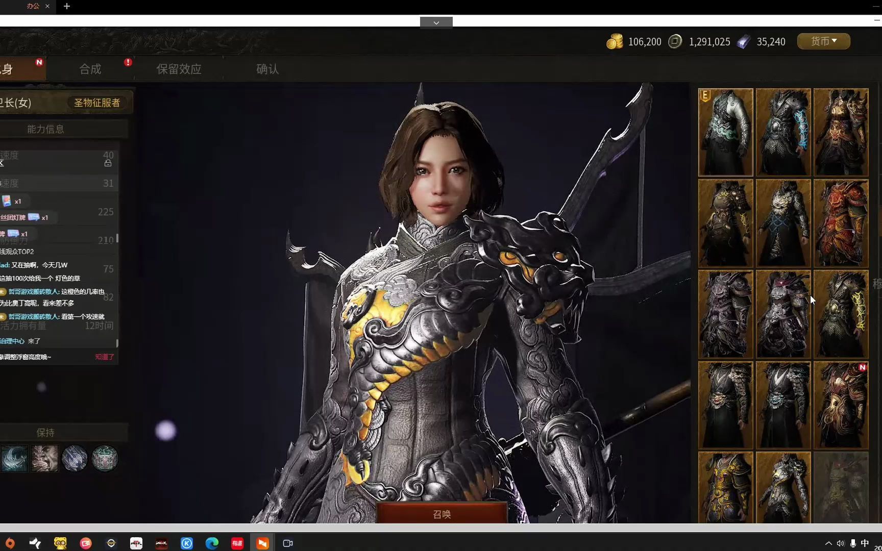Open the video camera taskbar icon

[288, 543]
